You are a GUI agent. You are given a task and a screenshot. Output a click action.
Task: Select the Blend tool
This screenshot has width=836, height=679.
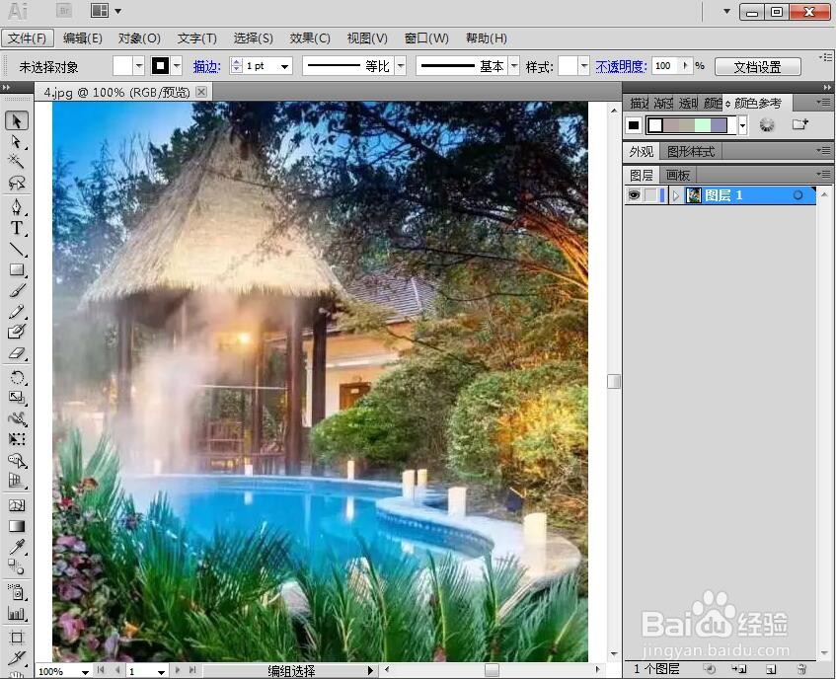[17, 567]
